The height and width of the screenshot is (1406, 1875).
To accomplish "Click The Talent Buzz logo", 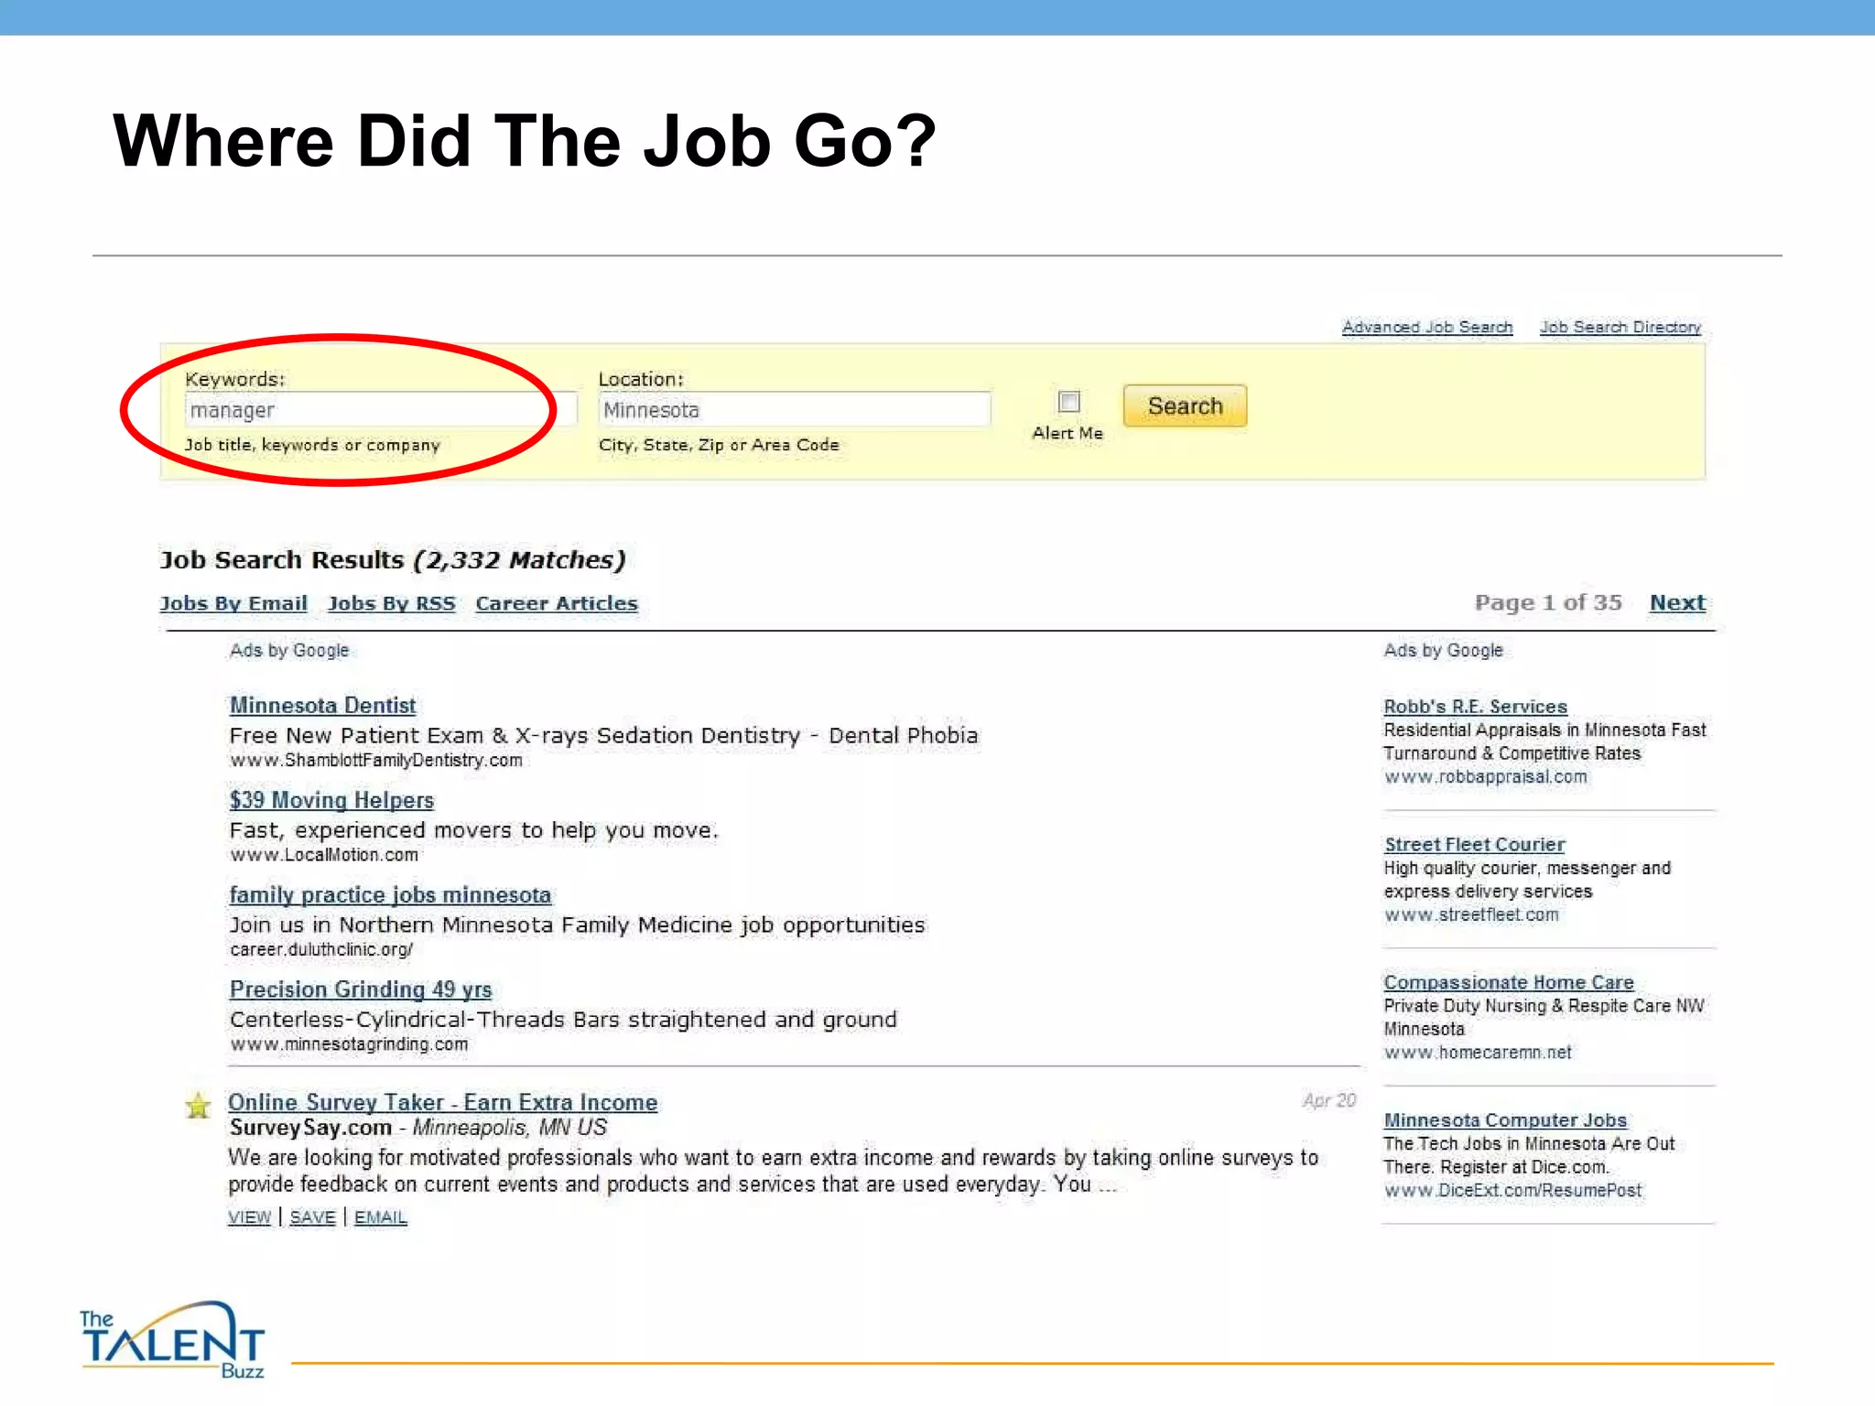I will point(172,1339).
